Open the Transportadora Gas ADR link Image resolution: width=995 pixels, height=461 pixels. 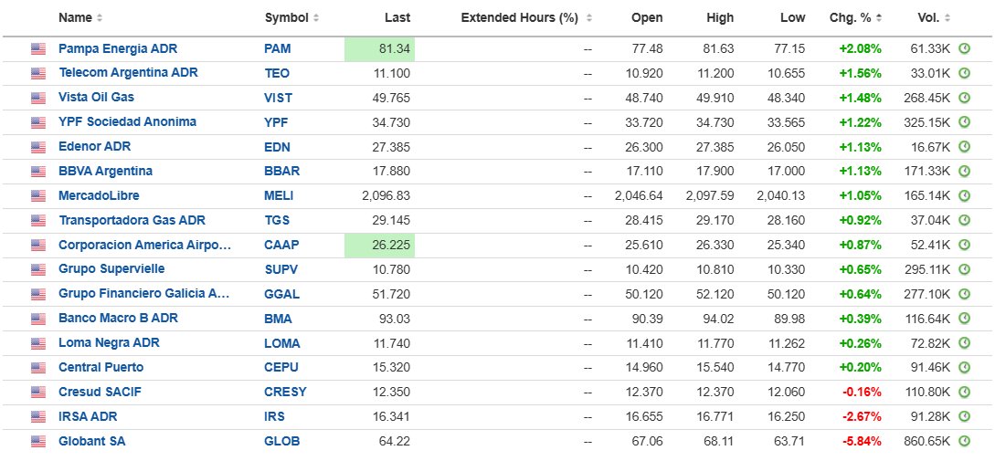(x=132, y=221)
